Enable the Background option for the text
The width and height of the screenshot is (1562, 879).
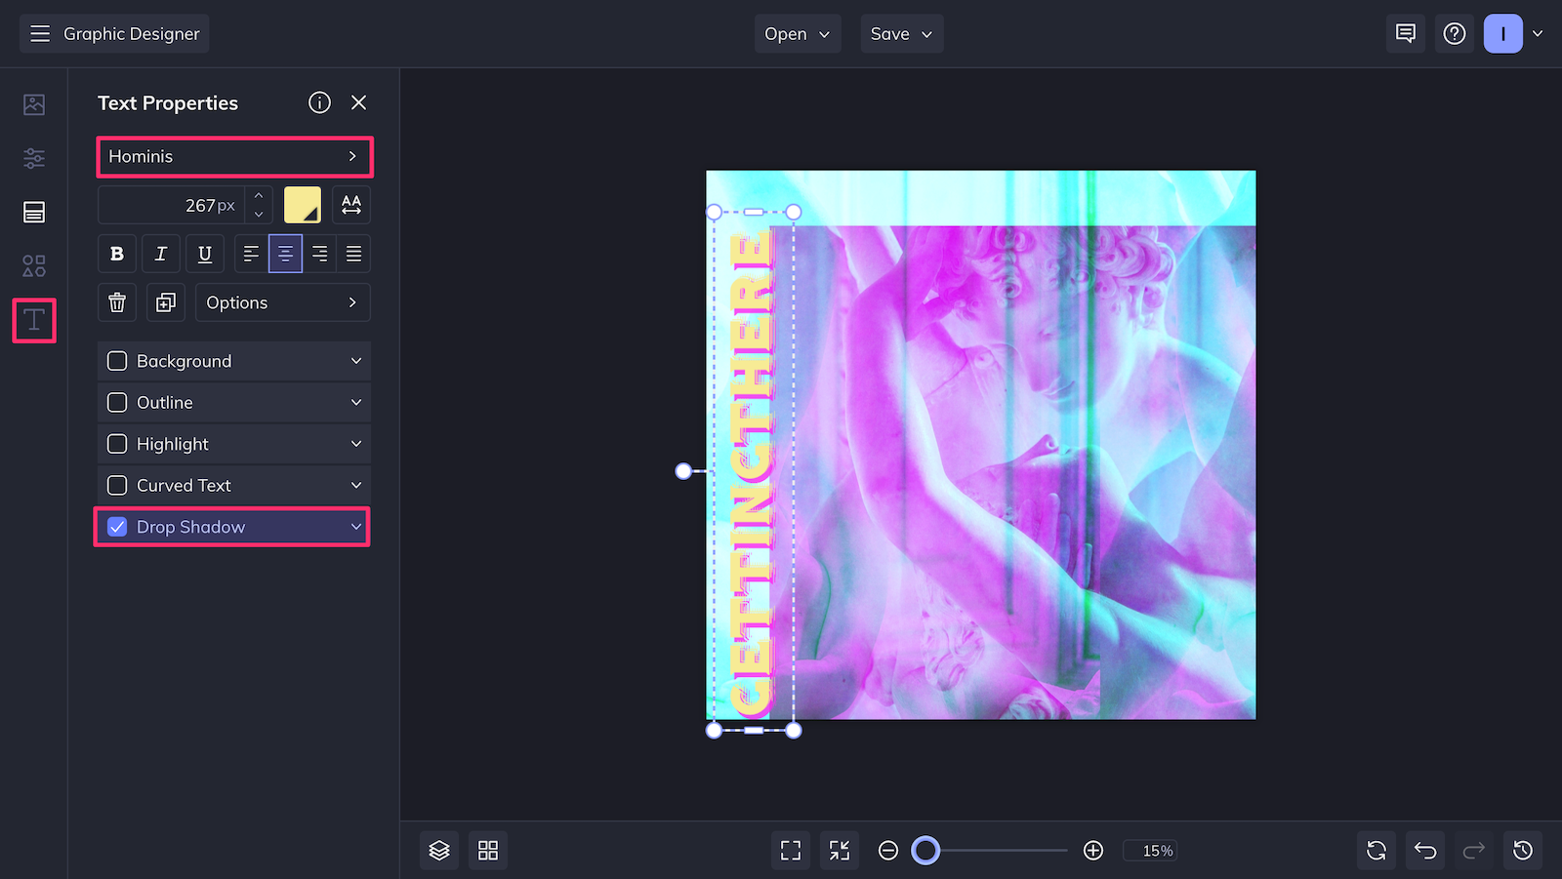(117, 361)
